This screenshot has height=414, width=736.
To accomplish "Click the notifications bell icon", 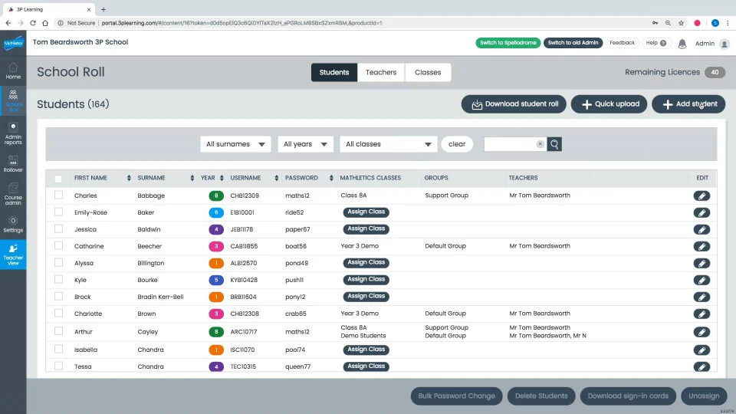I will (x=682, y=44).
